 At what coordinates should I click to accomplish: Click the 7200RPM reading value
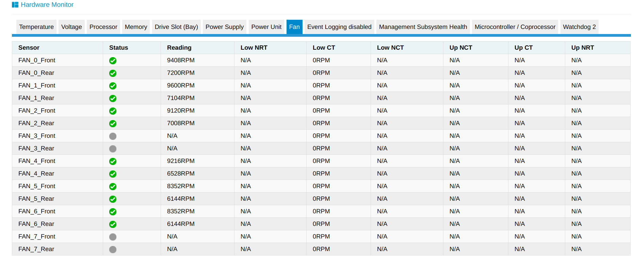pyautogui.click(x=181, y=73)
